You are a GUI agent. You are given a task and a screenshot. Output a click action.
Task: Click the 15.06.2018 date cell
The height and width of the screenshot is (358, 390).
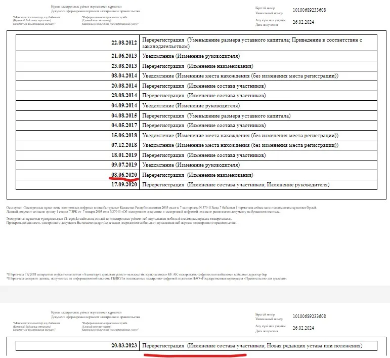coord(124,135)
